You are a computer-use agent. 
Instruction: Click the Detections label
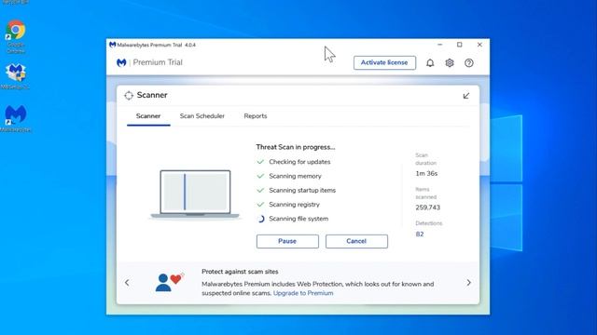coord(429,223)
